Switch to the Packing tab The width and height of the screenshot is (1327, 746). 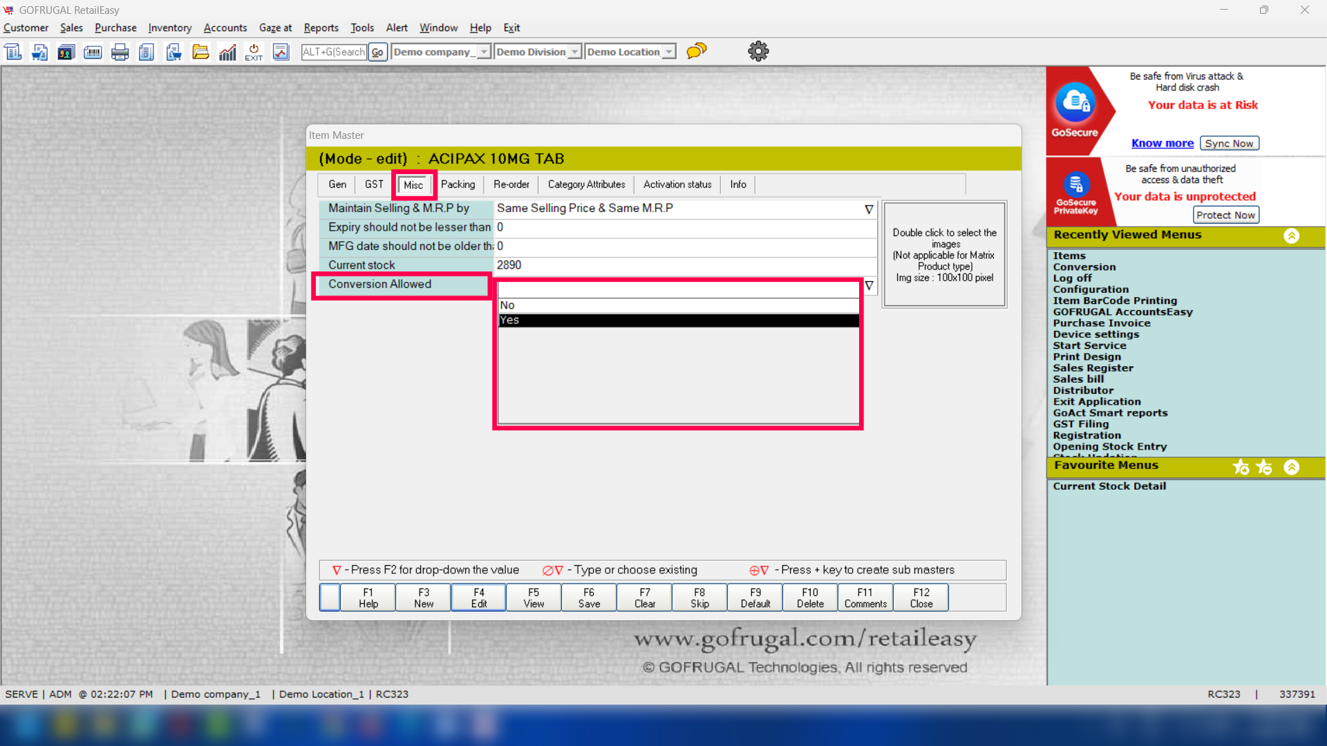coord(458,184)
